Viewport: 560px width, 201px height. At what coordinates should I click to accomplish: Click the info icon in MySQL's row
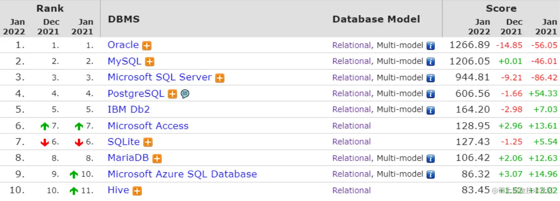[x=431, y=62]
